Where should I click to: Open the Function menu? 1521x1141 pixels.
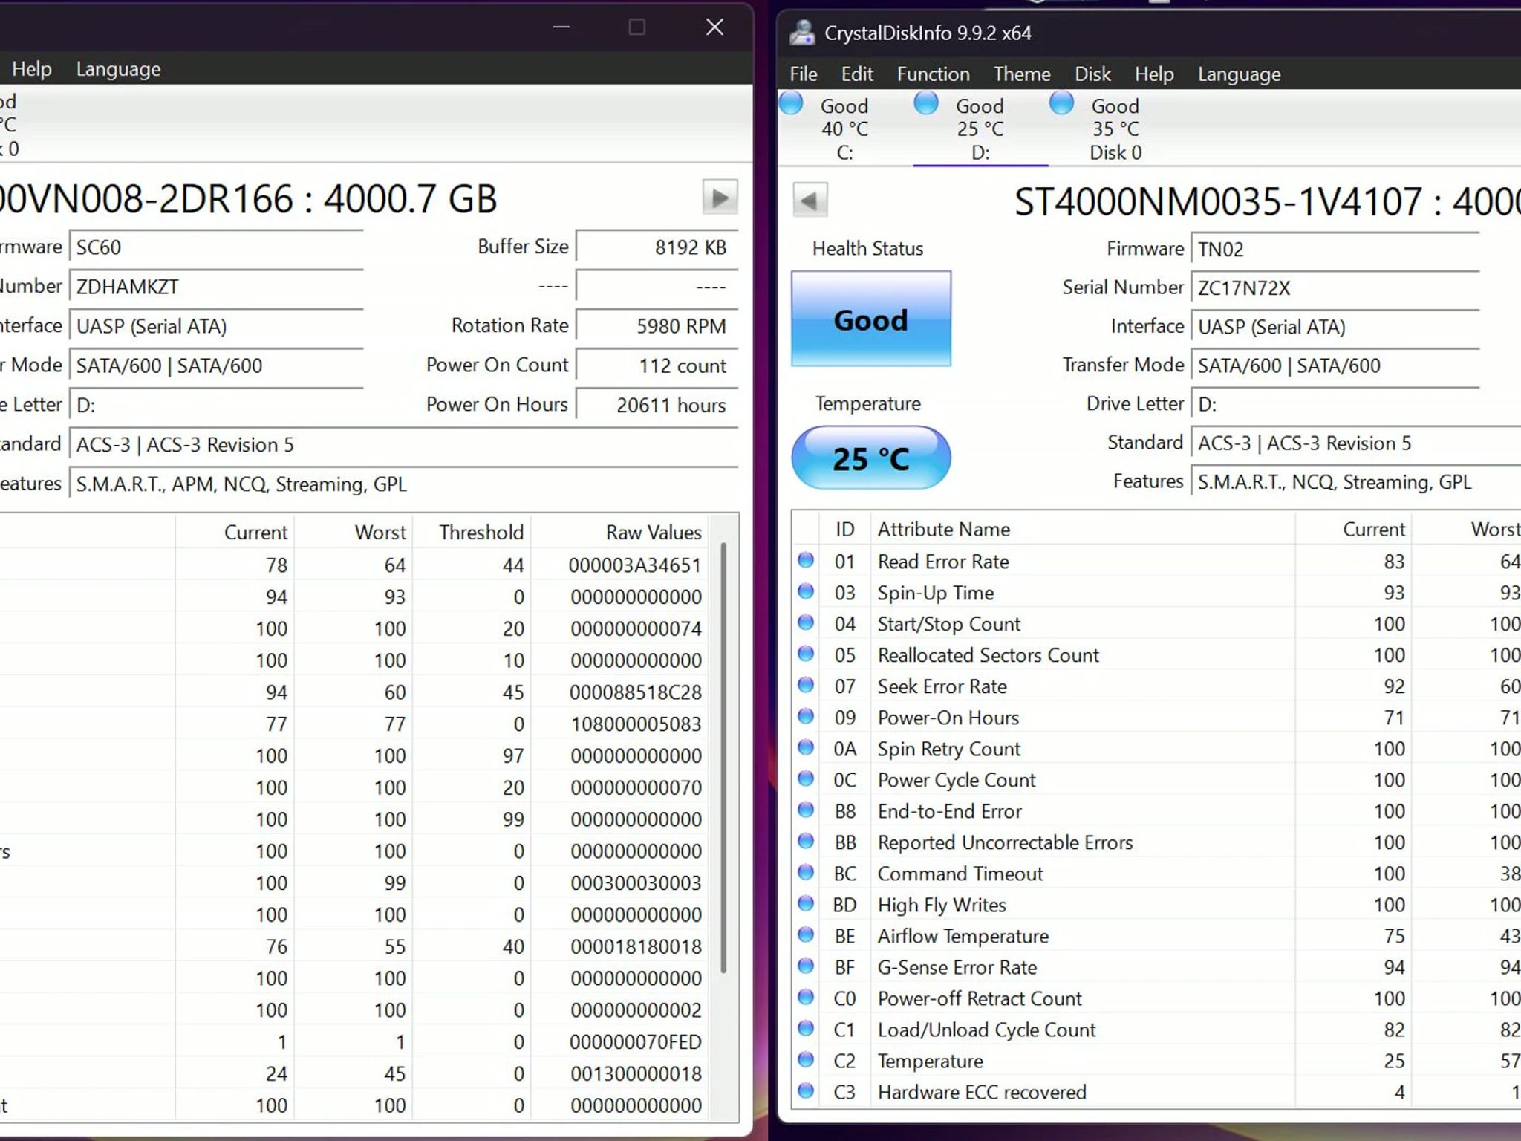(934, 74)
